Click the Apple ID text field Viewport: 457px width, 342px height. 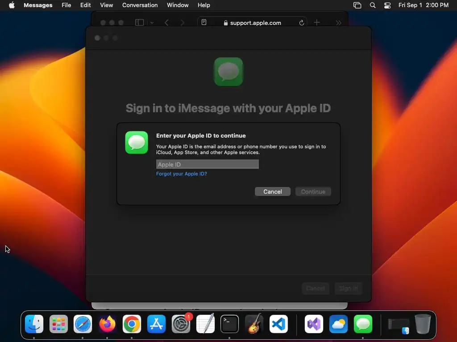(207, 164)
